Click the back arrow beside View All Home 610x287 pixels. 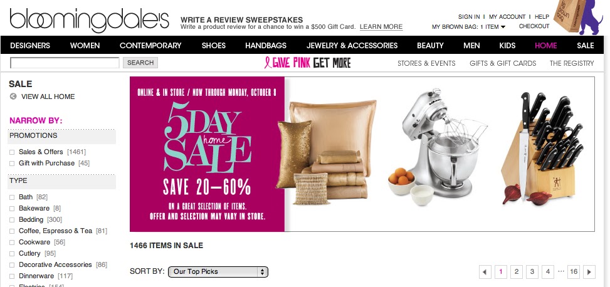tap(13, 97)
